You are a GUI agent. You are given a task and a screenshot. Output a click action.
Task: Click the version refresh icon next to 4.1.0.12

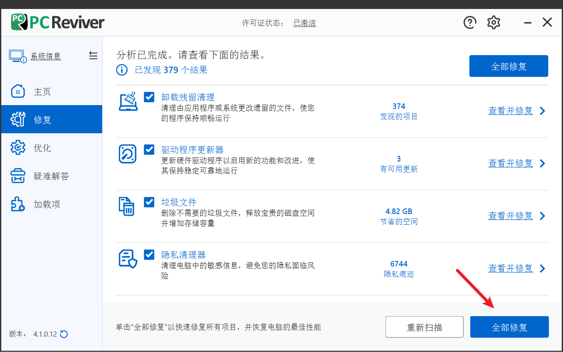pyautogui.click(x=64, y=334)
